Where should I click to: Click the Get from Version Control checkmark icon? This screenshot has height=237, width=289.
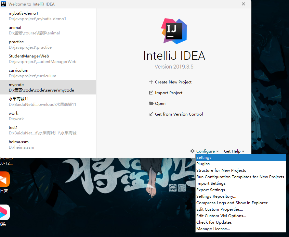(x=151, y=114)
